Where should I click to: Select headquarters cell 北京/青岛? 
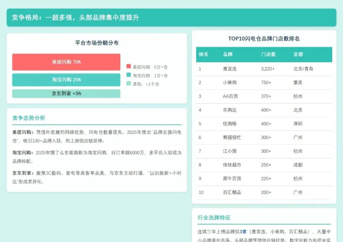click(x=303, y=69)
